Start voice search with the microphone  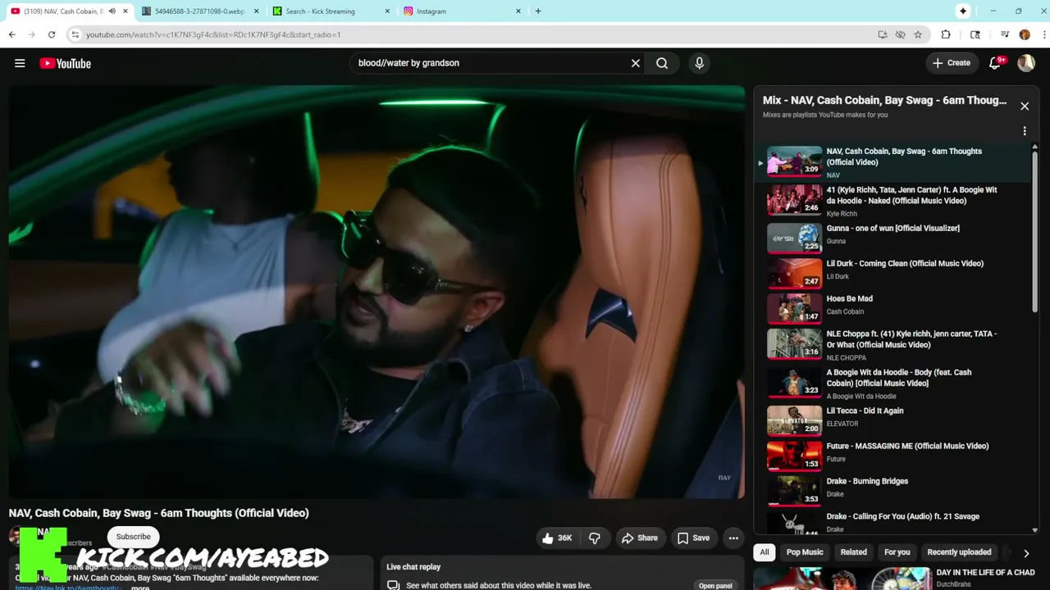click(x=699, y=63)
